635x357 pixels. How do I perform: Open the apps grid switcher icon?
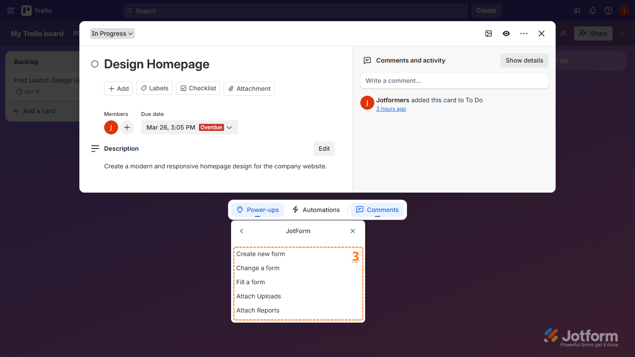coord(11,11)
